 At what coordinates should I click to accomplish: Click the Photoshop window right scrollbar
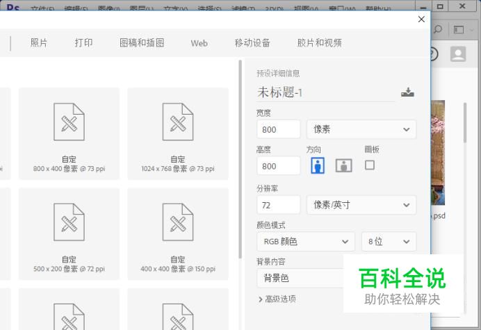click(465, 123)
